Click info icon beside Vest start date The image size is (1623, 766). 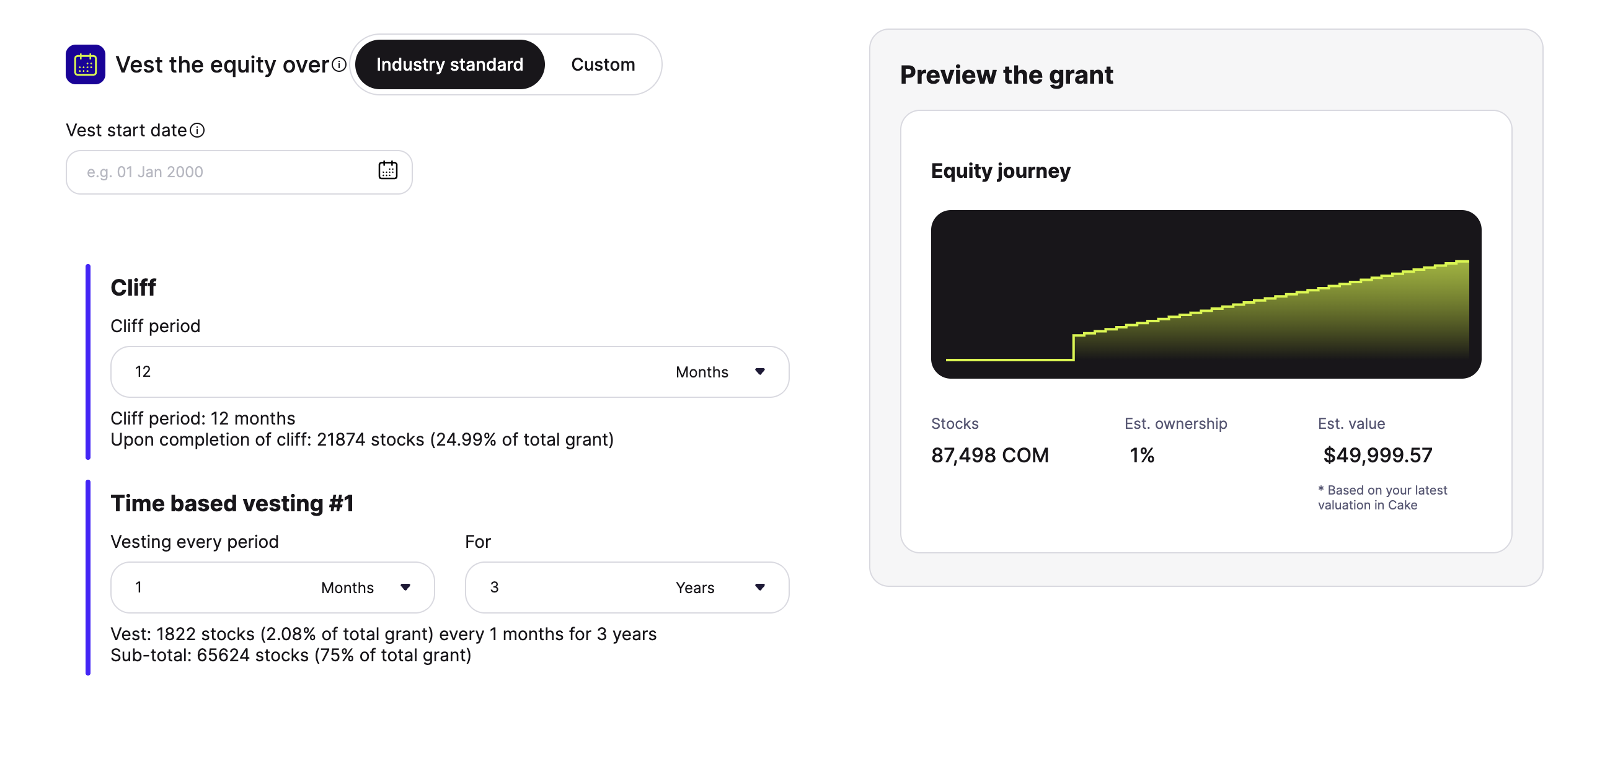tap(197, 130)
